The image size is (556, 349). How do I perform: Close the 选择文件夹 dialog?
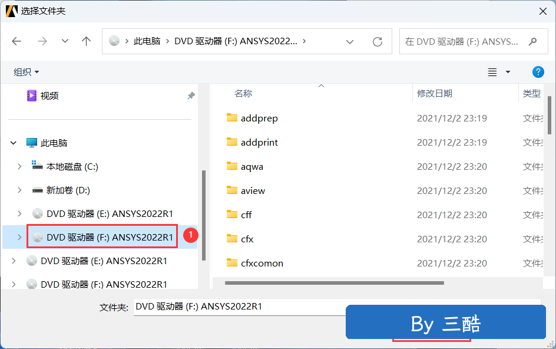[542, 11]
